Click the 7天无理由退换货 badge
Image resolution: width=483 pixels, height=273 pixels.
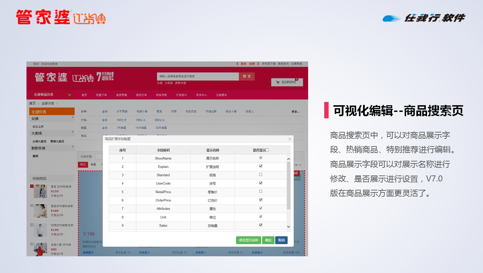pyautogui.click(x=105, y=77)
